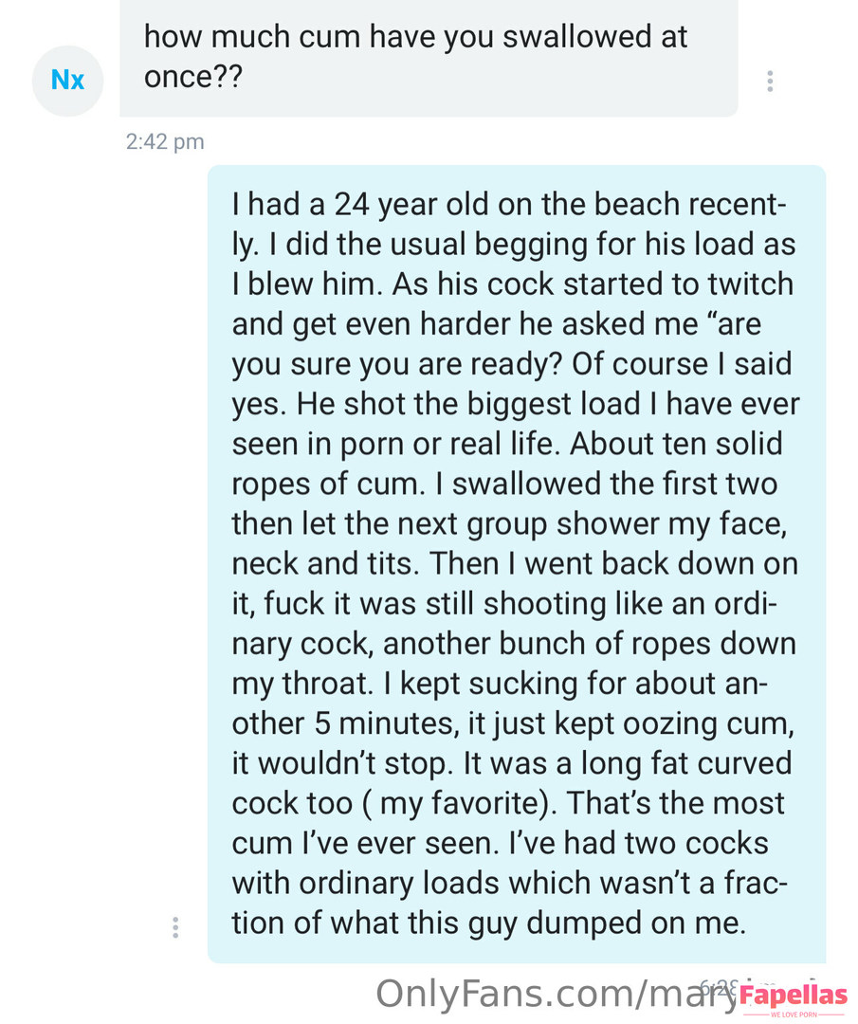
Task: Click the Nx contact avatar
Action: coord(67,81)
